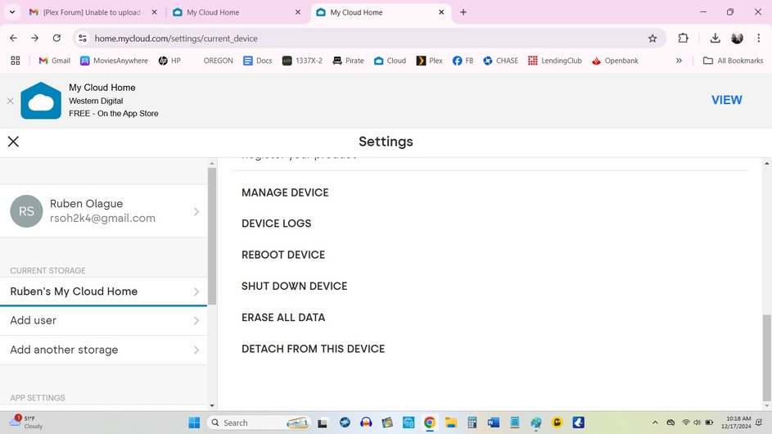The image size is (772, 434).
Task: Open Windows Start menu
Action: click(x=194, y=423)
